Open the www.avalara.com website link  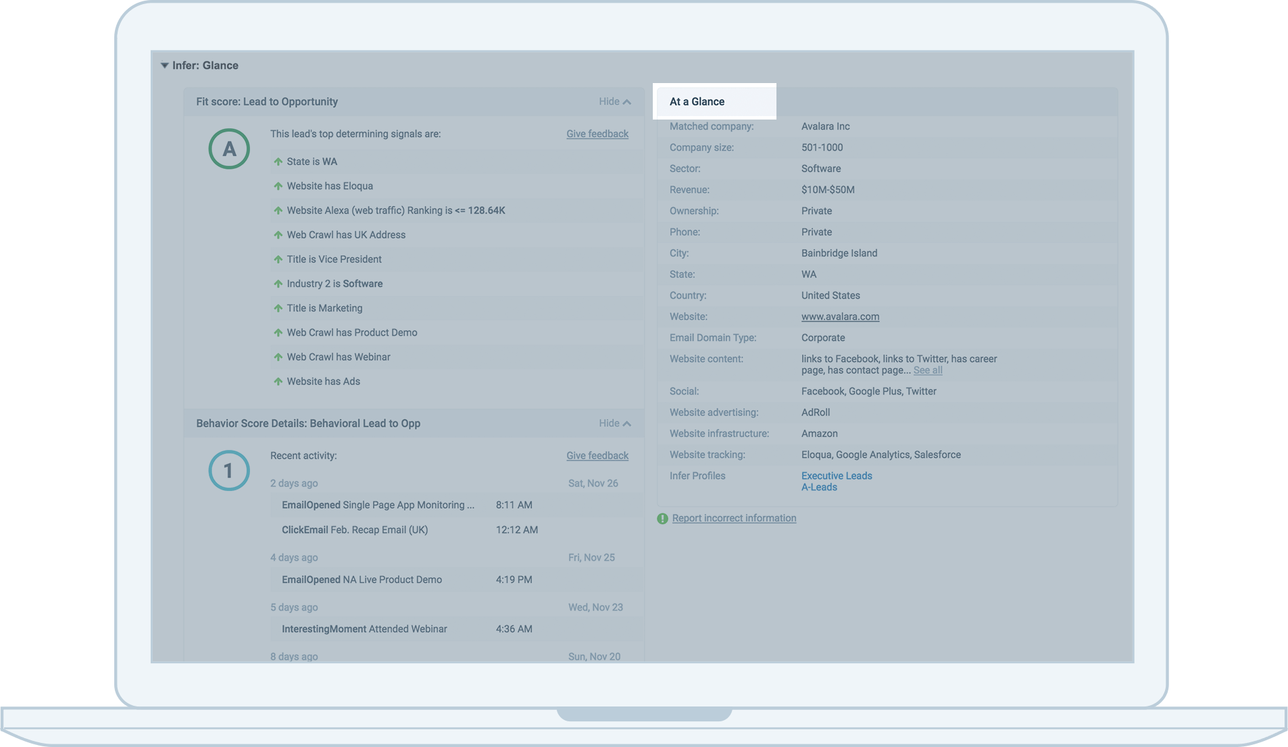[840, 317]
